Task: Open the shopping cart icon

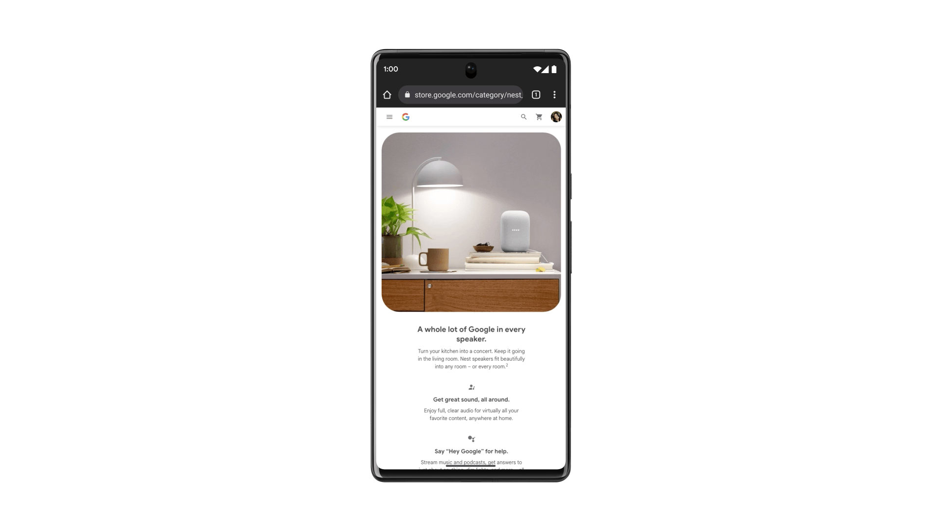Action: point(539,117)
